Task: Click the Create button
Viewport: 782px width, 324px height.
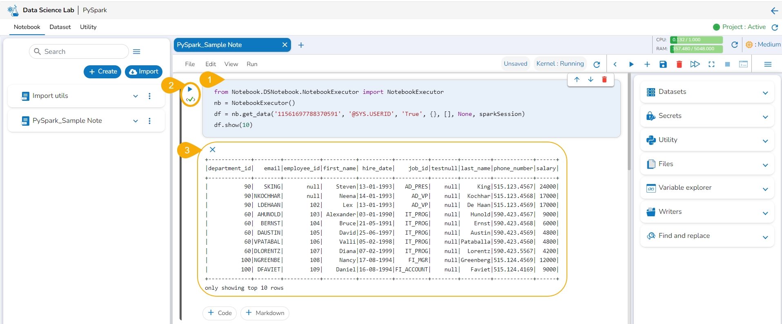Action: pos(102,71)
